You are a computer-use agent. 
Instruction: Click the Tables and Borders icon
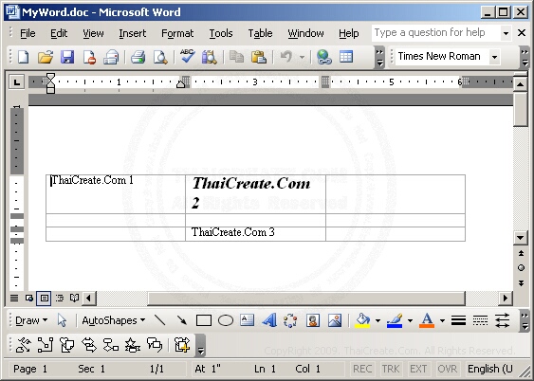[346, 57]
